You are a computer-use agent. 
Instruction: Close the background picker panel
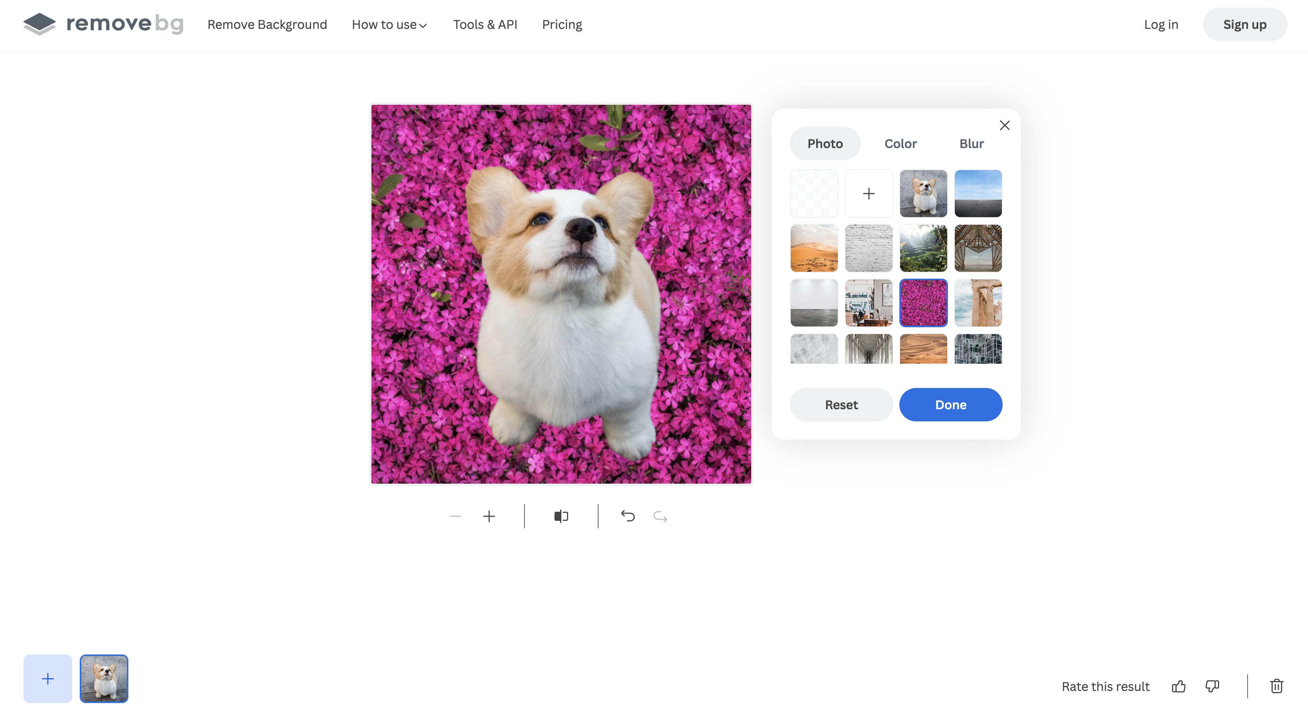coord(1004,125)
